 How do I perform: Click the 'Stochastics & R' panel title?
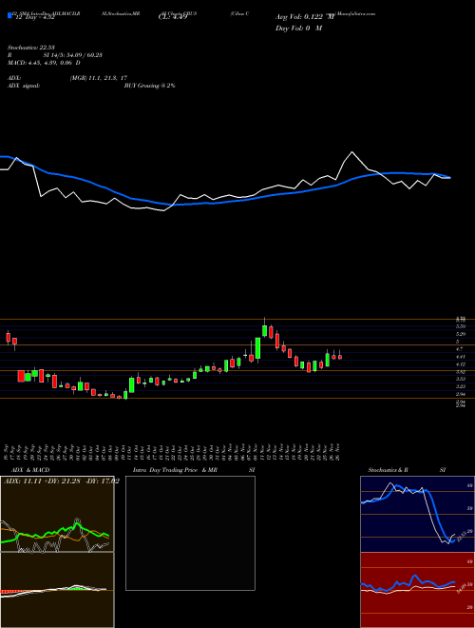pos(389,470)
